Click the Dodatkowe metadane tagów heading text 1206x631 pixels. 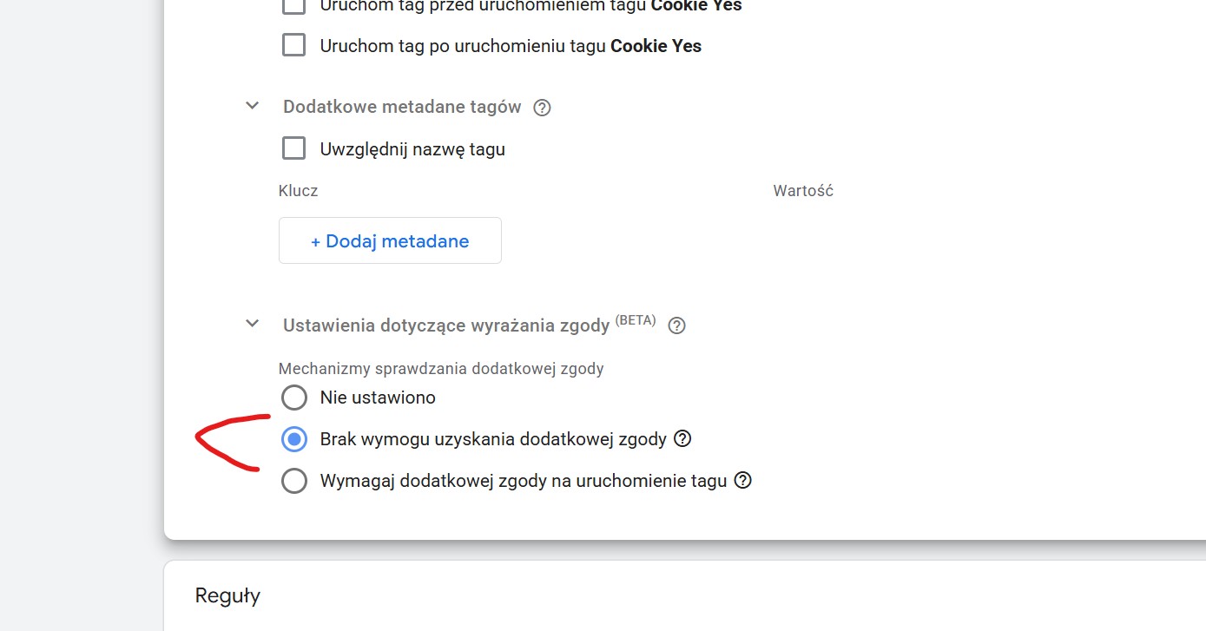tap(402, 107)
